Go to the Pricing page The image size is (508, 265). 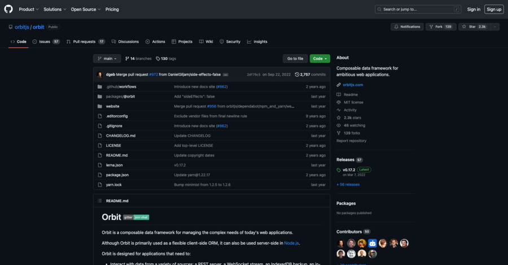click(x=112, y=10)
